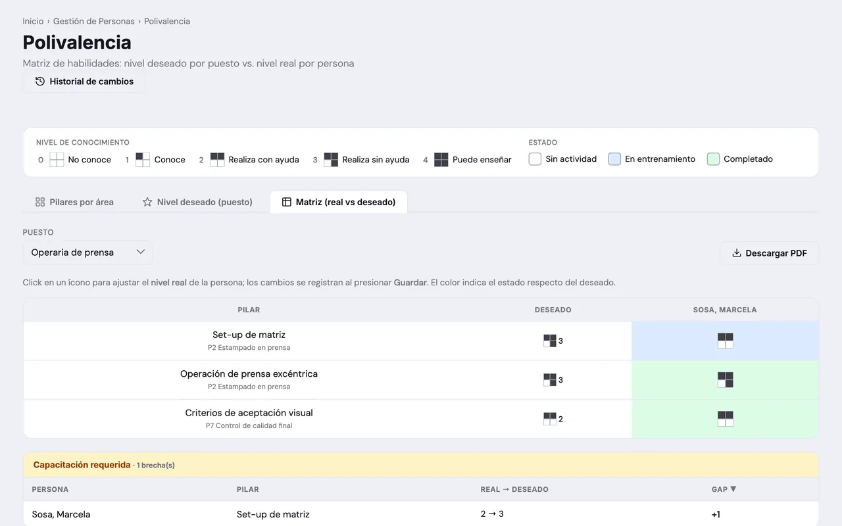Click the table icon on Matriz tab

(286, 202)
